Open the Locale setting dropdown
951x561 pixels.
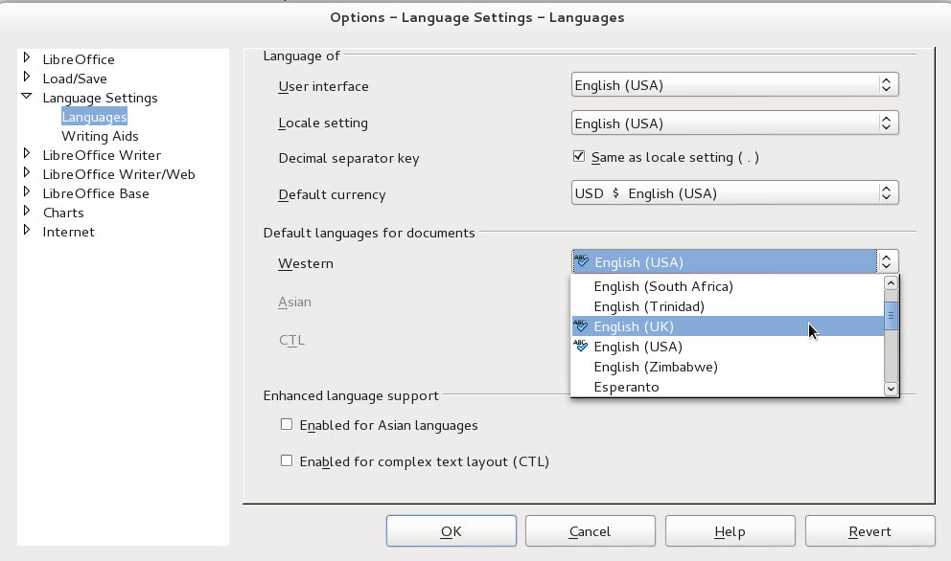pyautogui.click(x=734, y=123)
